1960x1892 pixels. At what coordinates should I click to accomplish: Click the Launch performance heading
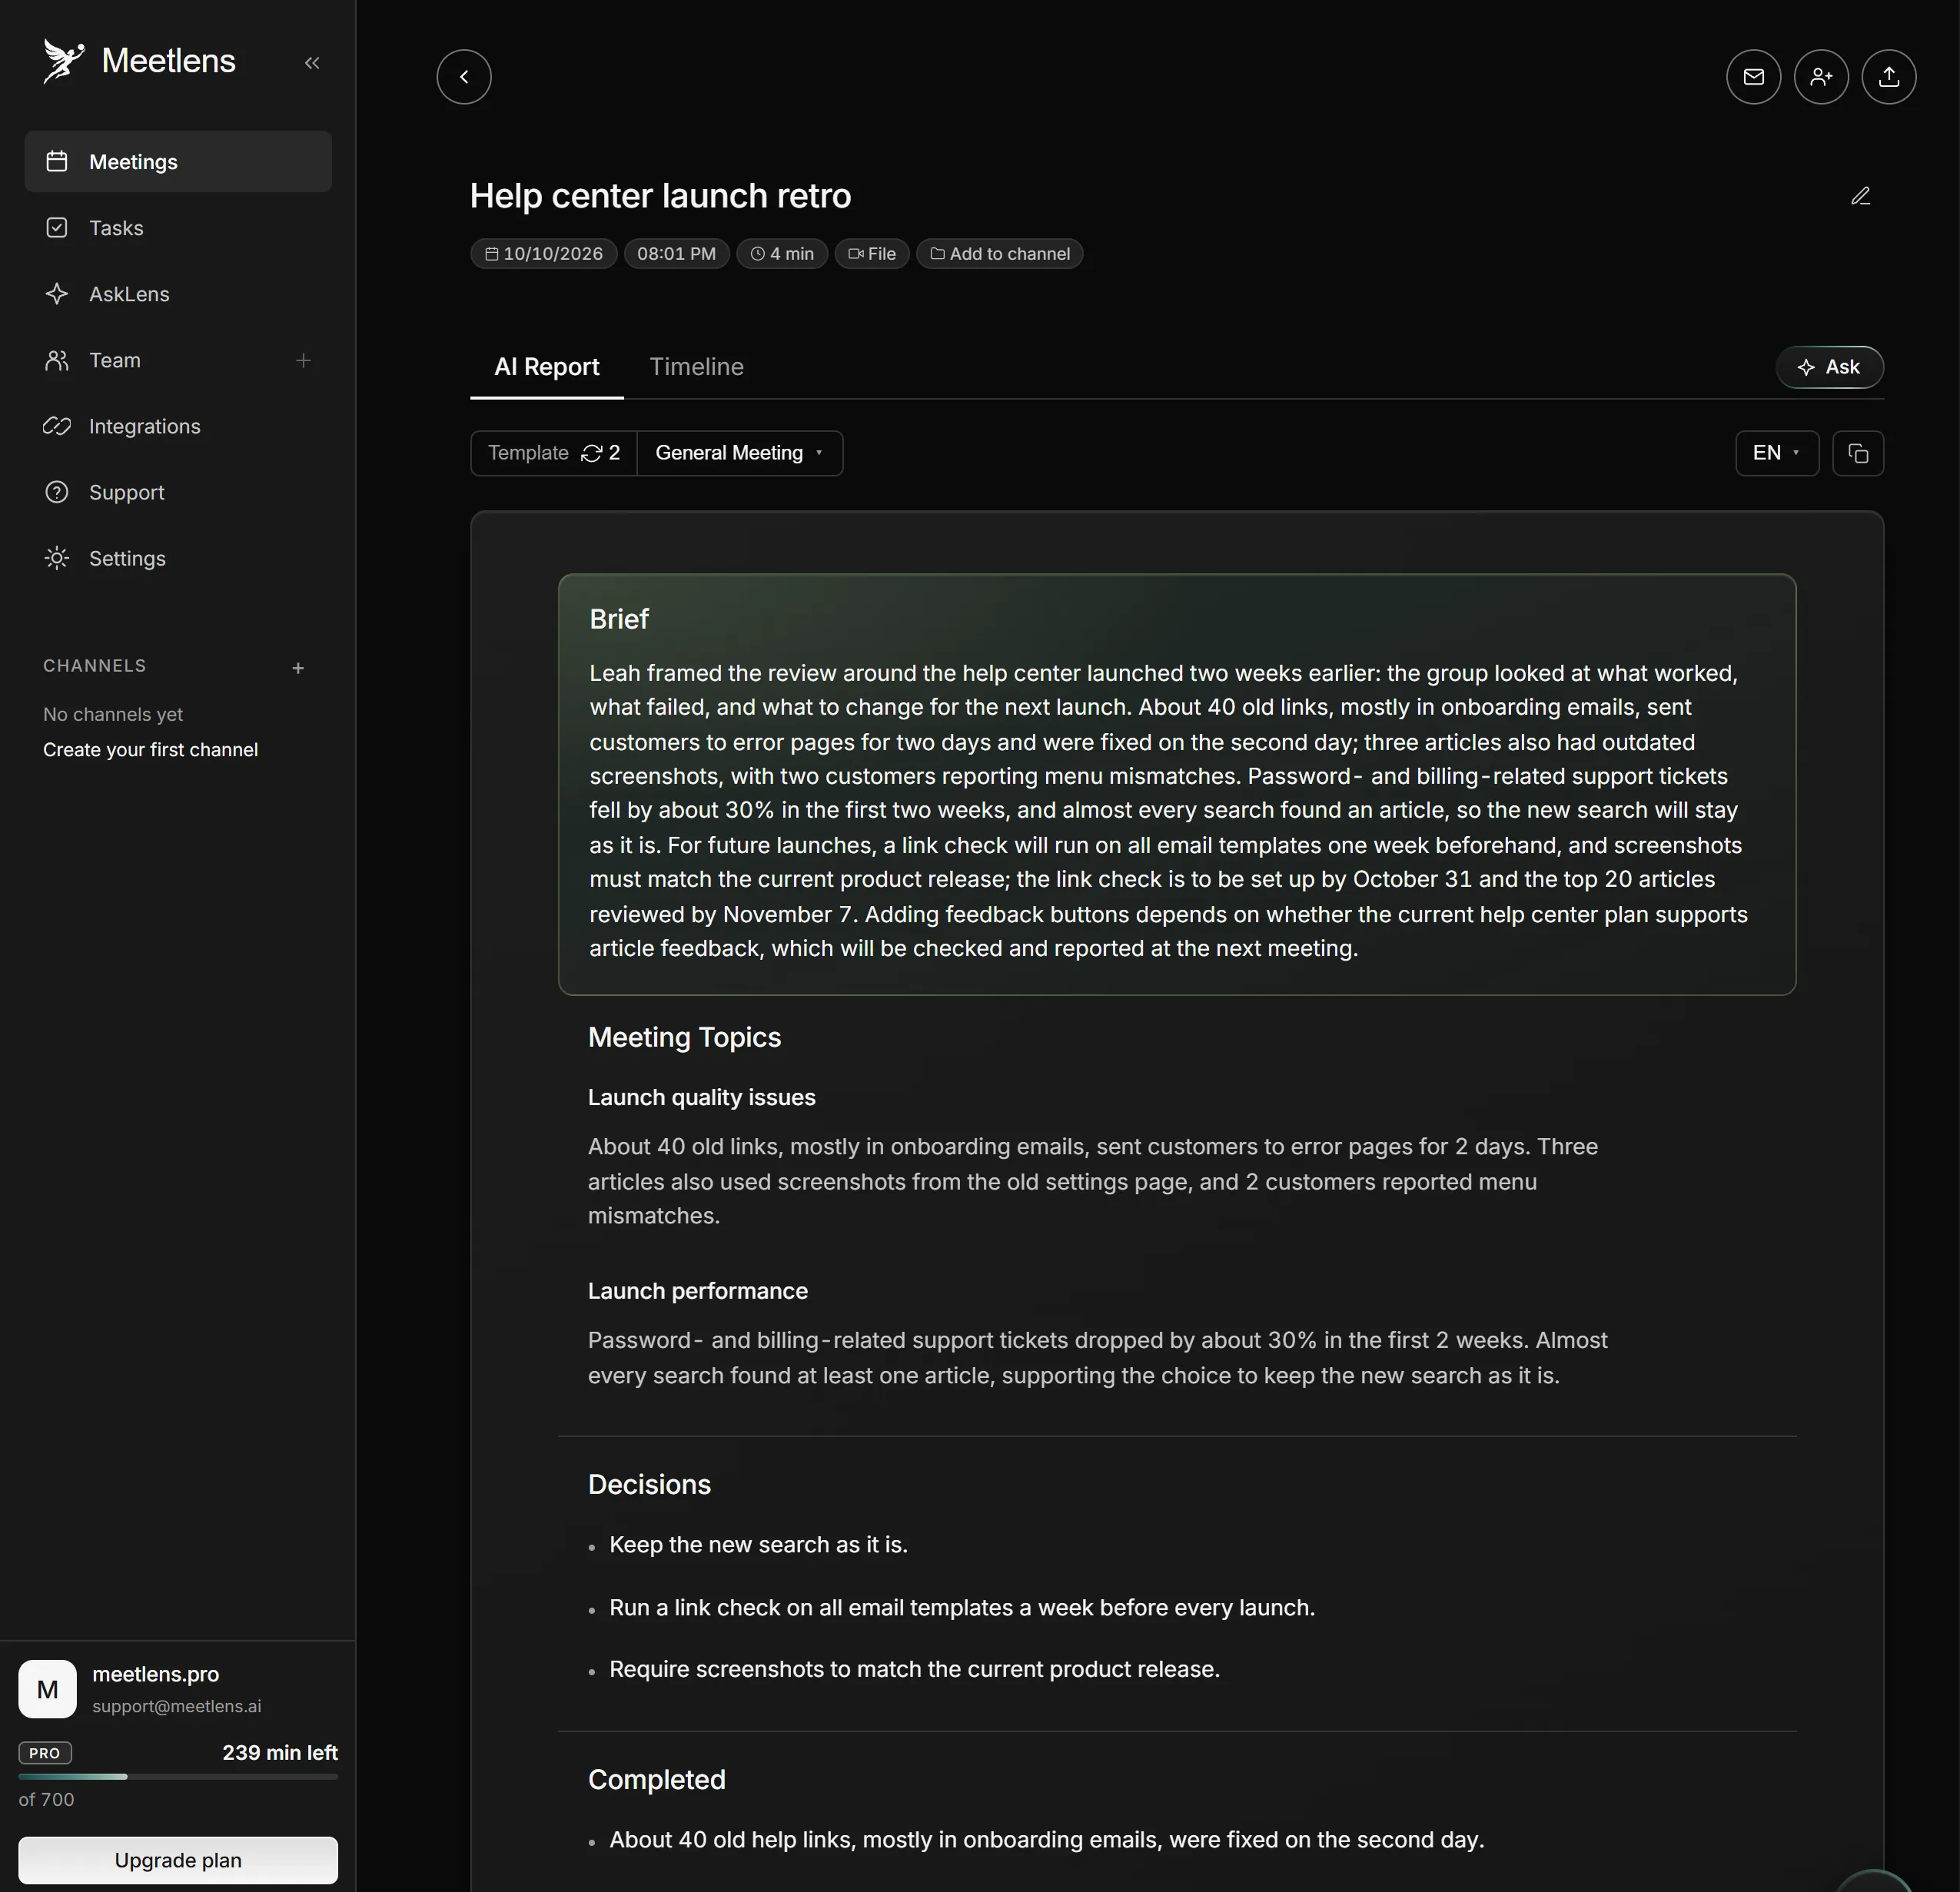tap(698, 1291)
